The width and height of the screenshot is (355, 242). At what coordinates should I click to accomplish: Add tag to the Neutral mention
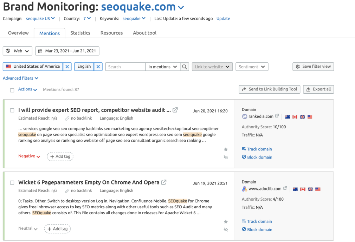coord(57,229)
